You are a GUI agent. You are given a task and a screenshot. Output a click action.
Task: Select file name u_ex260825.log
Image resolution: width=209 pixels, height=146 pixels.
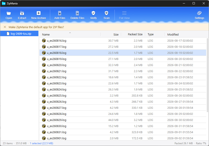57,96
